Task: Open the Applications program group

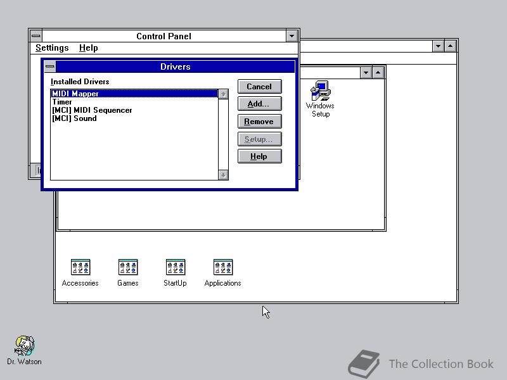Action: point(223,273)
